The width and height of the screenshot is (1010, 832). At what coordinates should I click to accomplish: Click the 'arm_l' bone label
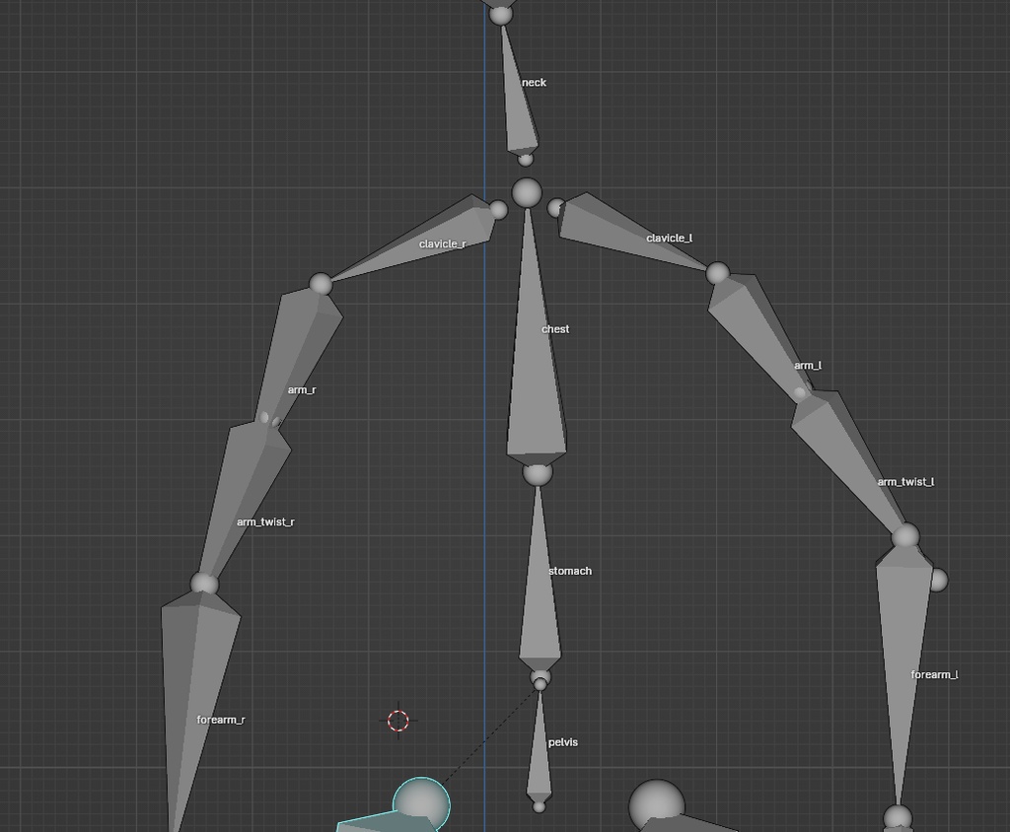(808, 365)
